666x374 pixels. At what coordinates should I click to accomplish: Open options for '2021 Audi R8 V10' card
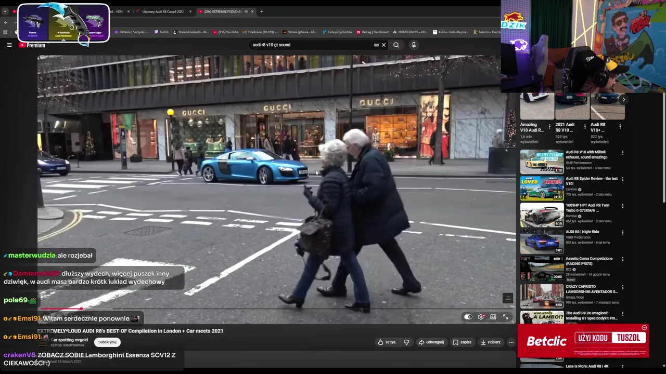(x=585, y=126)
